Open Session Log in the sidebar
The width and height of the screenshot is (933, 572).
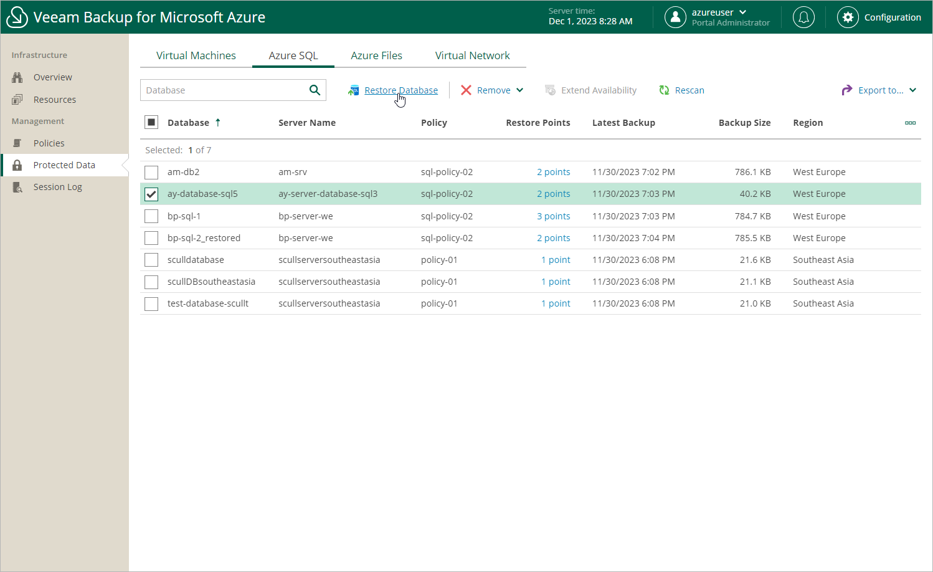[58, 187]
